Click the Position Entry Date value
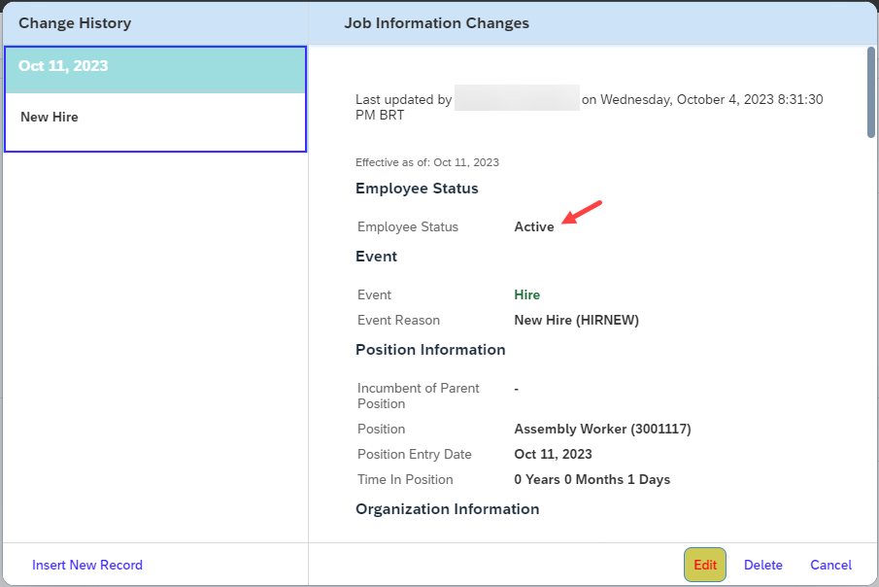The height and width of the screenshot is (587, 879). coord(553,454)
